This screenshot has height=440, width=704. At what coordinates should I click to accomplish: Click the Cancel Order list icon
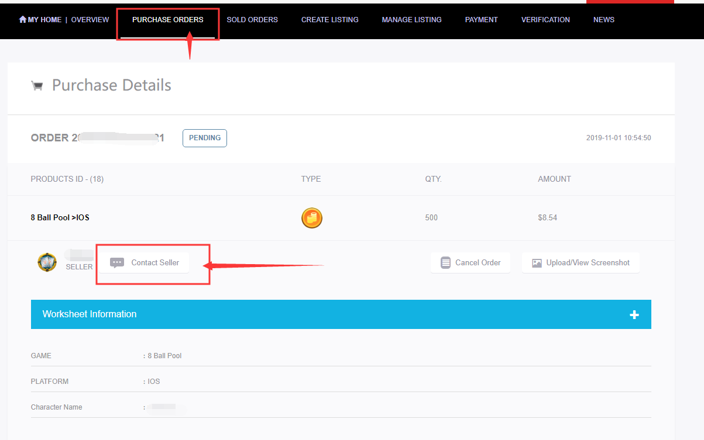[x=446, y=263]
